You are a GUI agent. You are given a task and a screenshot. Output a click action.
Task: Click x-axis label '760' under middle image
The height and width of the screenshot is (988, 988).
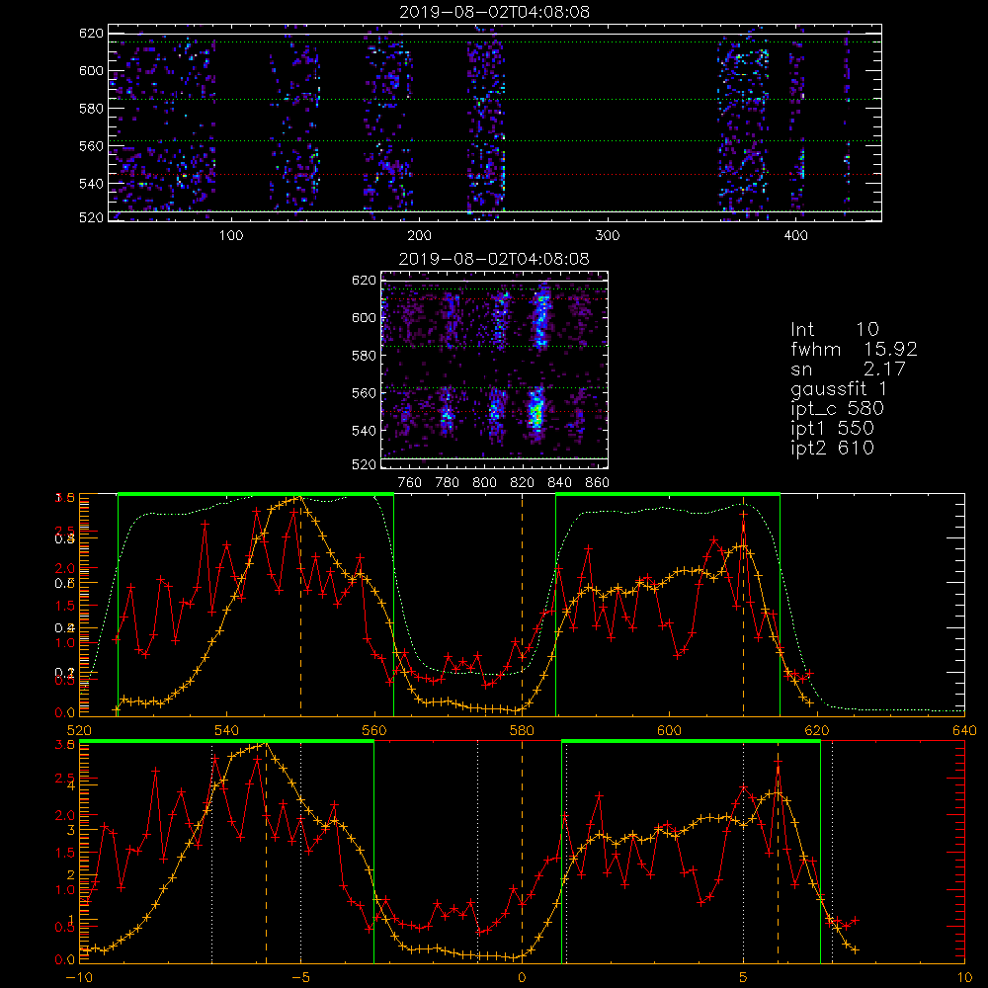point(410,483)
